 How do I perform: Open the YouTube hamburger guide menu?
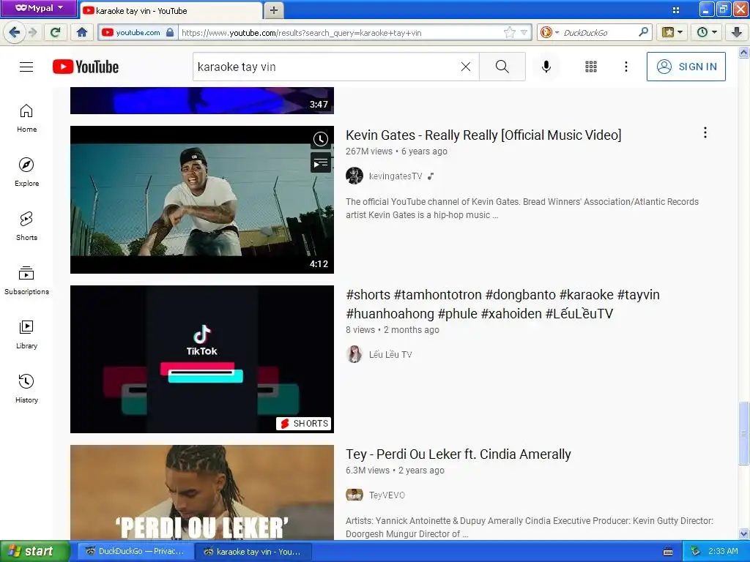26,67
